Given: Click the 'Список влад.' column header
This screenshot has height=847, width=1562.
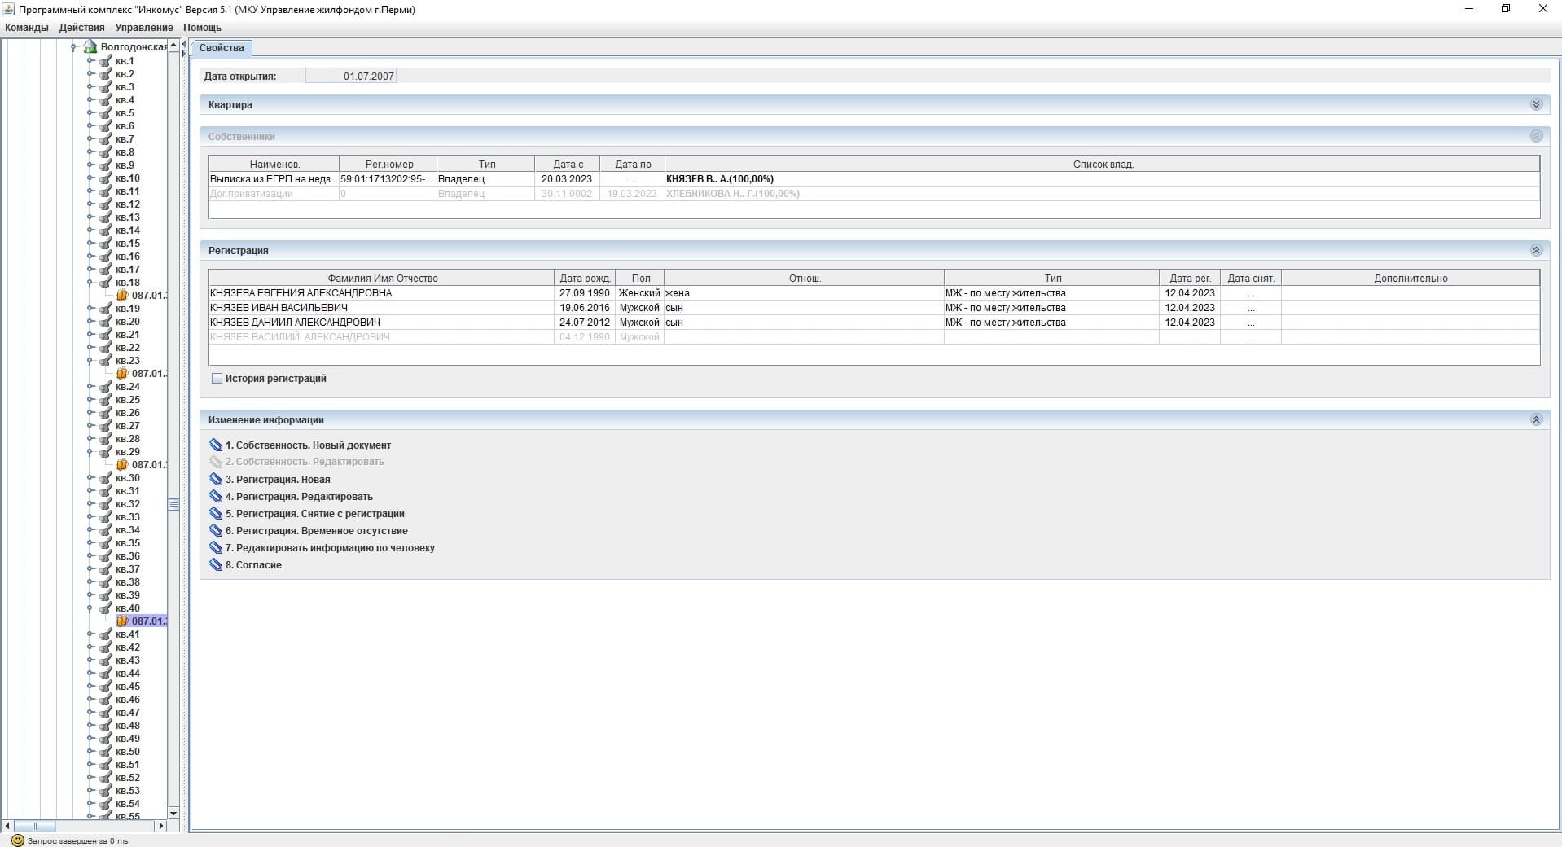Looking at the screenshot, I should coord(1103,165).
